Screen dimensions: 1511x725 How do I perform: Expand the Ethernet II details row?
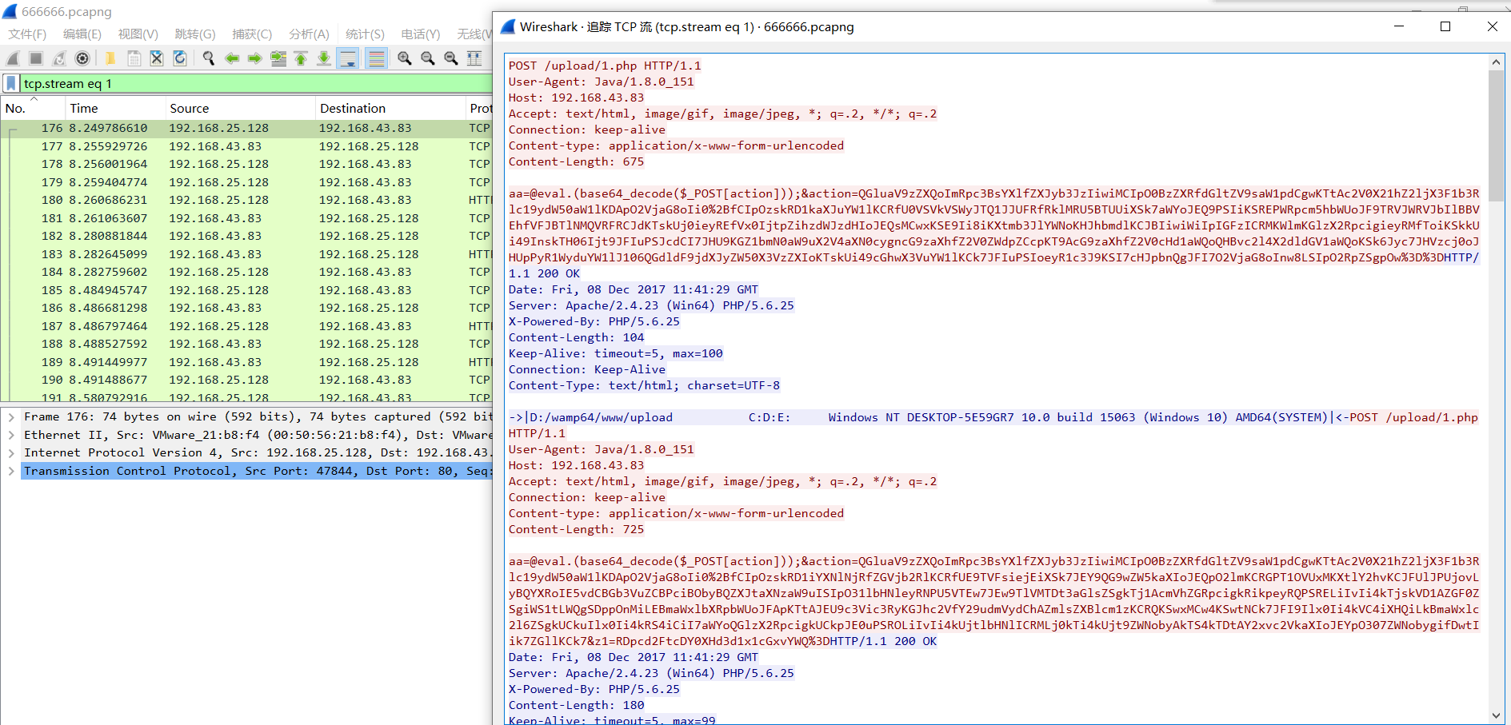[11, 435]
